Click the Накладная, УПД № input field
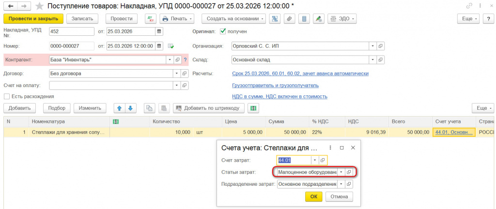Viewport: 496px width, 209px height. click(x=72, y=31)
